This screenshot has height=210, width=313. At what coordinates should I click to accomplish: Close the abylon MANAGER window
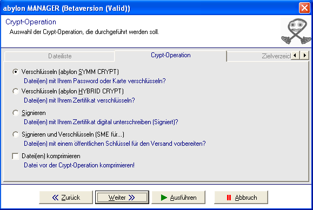(304, 8)
